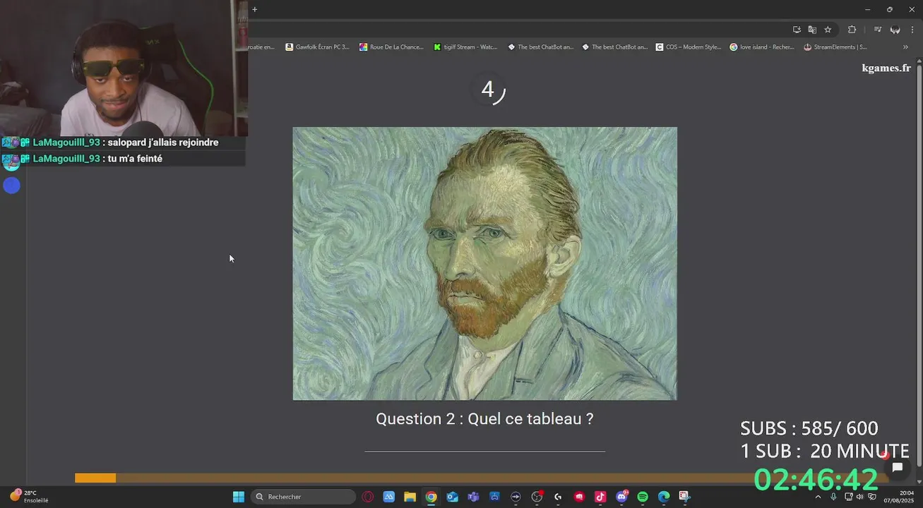
Task: Open Logitech G HUB from taskbar
Action: pyautogui.click(x=558, y=497)
